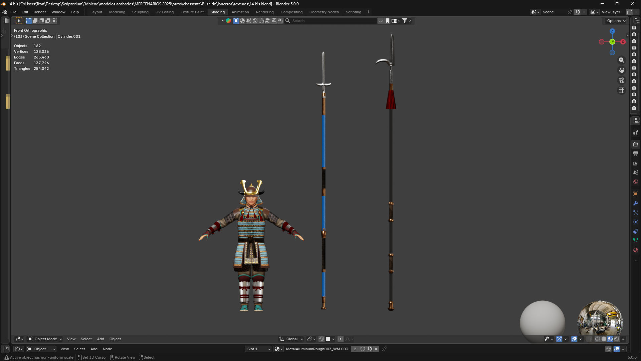
Task: Click the zoom magnifier icon in viewport
Action: (621, 60)
